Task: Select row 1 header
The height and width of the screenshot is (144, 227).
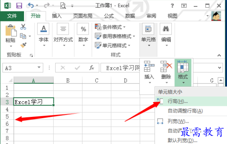Action: (7, 88)
